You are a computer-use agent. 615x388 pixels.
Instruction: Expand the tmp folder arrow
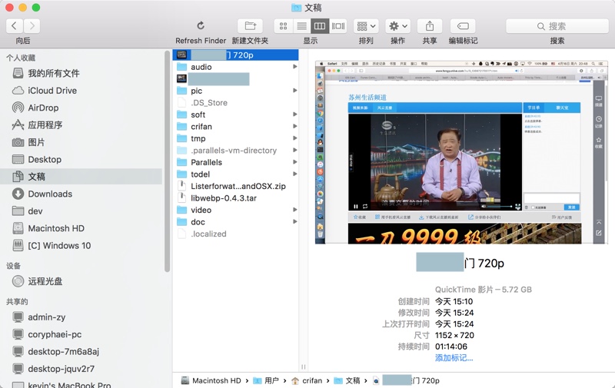click(x=294, y=138)
